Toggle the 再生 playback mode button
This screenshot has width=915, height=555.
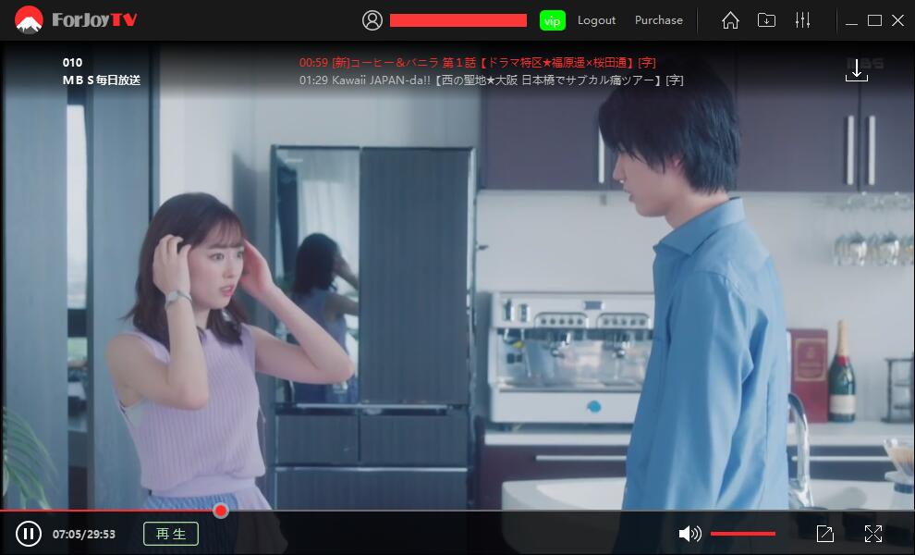coord(170,534)
